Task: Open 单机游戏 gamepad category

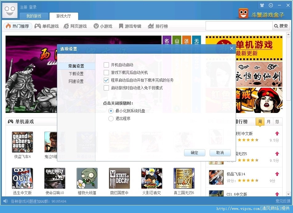Action: [x=47, y=26]
